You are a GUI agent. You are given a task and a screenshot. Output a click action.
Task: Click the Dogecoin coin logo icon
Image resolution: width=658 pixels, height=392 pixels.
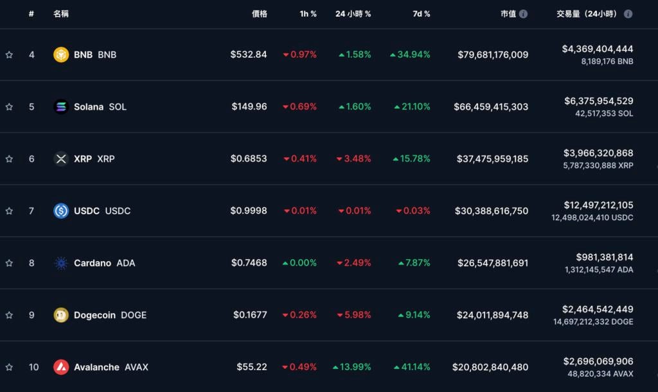click(61, 315)
